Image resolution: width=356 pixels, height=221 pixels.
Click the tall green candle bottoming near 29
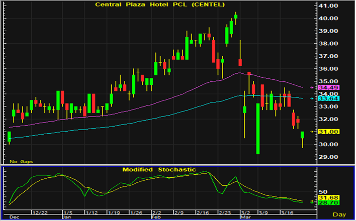(x=258, y=129)
